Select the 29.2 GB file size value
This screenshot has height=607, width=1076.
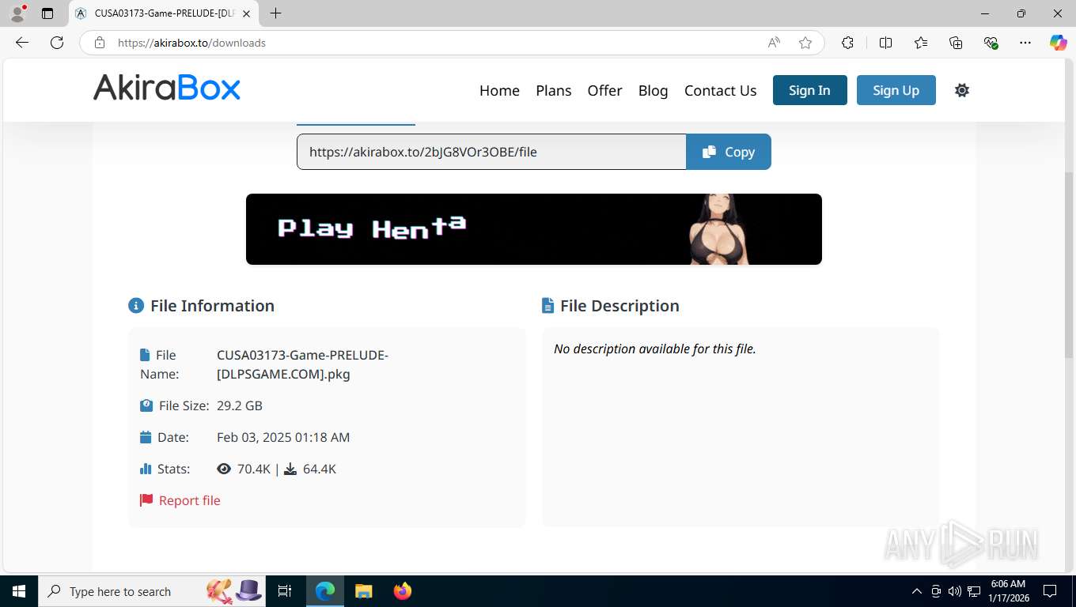[240, 405]
